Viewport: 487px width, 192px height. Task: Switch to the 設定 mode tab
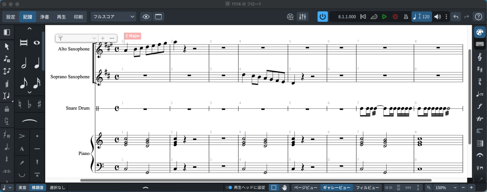coord(10,17)
